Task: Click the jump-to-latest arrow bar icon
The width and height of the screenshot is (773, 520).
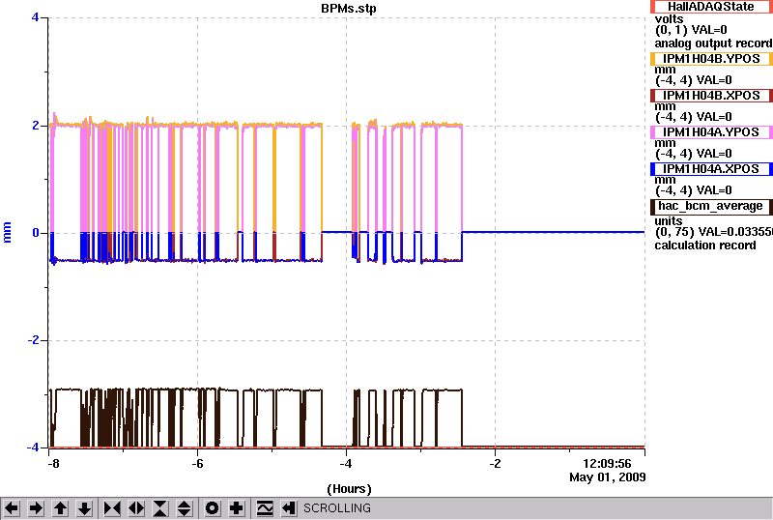Action: click(288, 508)
